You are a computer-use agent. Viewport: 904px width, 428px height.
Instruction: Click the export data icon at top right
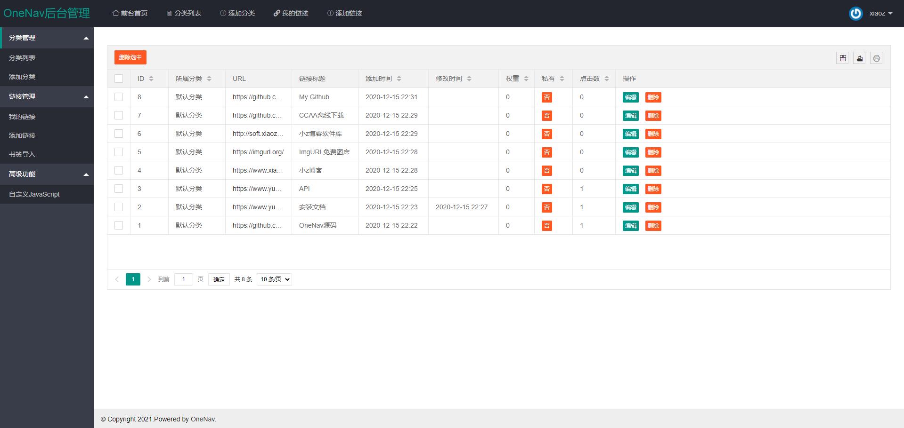859,58
